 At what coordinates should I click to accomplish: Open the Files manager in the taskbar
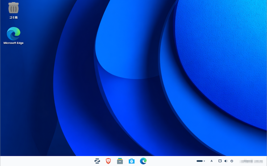(120, 161)
